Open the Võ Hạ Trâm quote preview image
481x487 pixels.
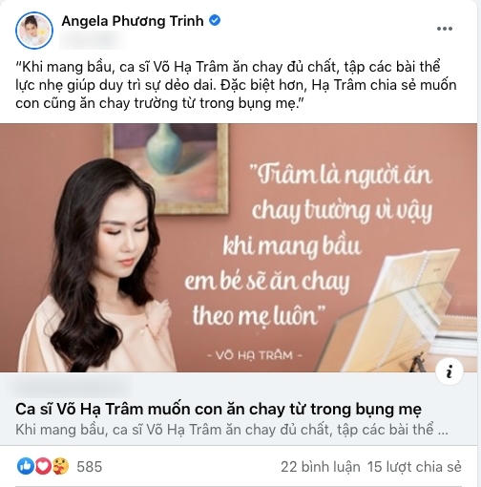click(239, 247)
